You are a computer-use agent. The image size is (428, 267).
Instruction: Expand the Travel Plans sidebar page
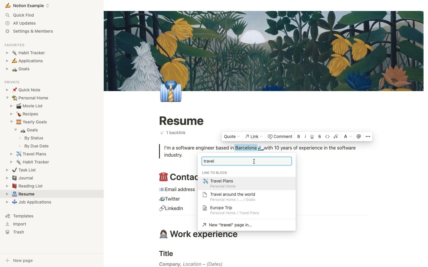(x=12, y=154)
